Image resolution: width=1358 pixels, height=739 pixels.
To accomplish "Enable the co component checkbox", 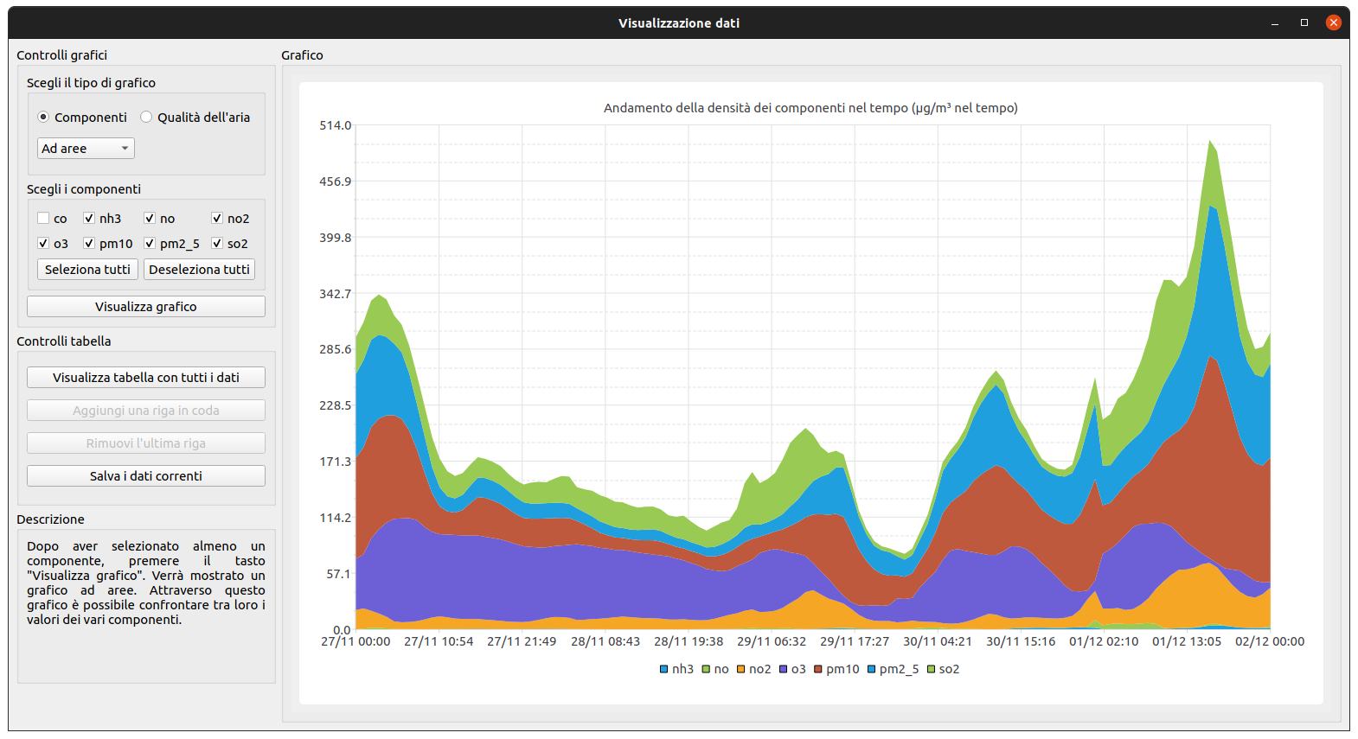I will coord(43,219).
